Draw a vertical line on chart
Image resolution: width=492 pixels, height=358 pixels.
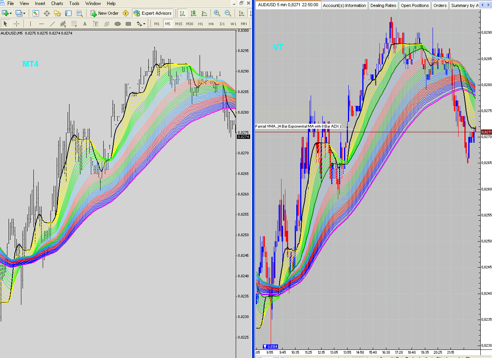31,24
